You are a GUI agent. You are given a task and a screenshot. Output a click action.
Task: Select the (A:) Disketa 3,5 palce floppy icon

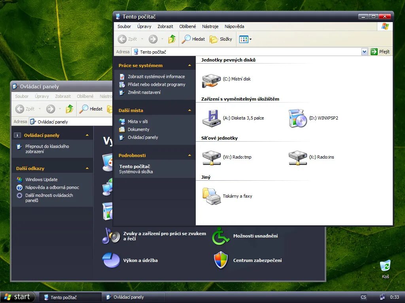click(x=211, y=118)
